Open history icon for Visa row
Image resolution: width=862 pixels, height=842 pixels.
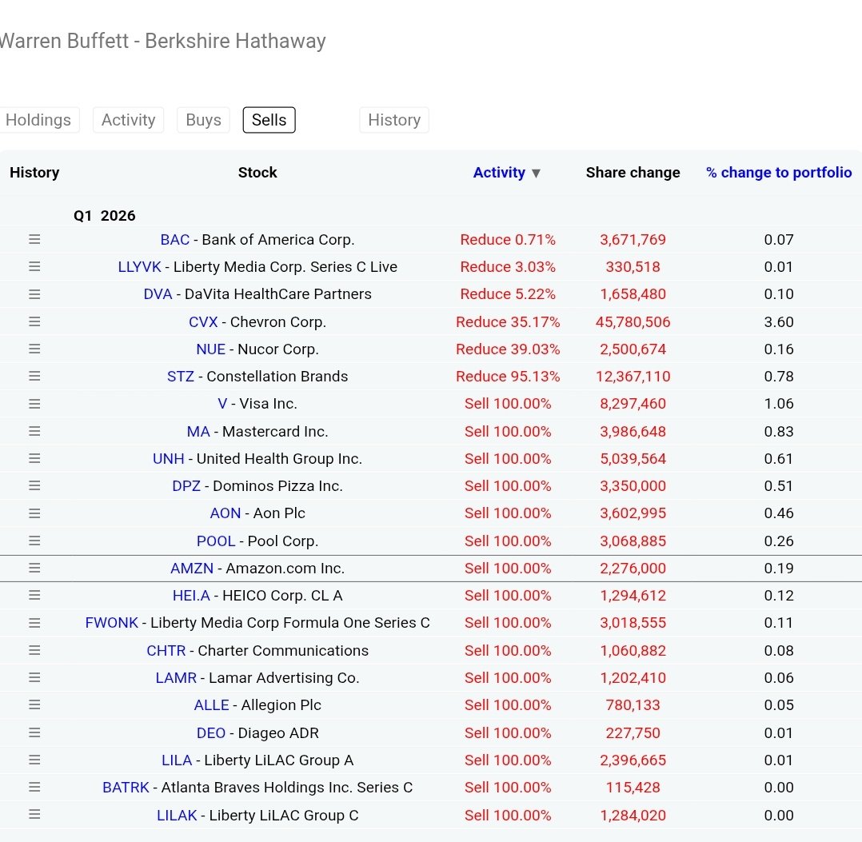tap(34, 404)
